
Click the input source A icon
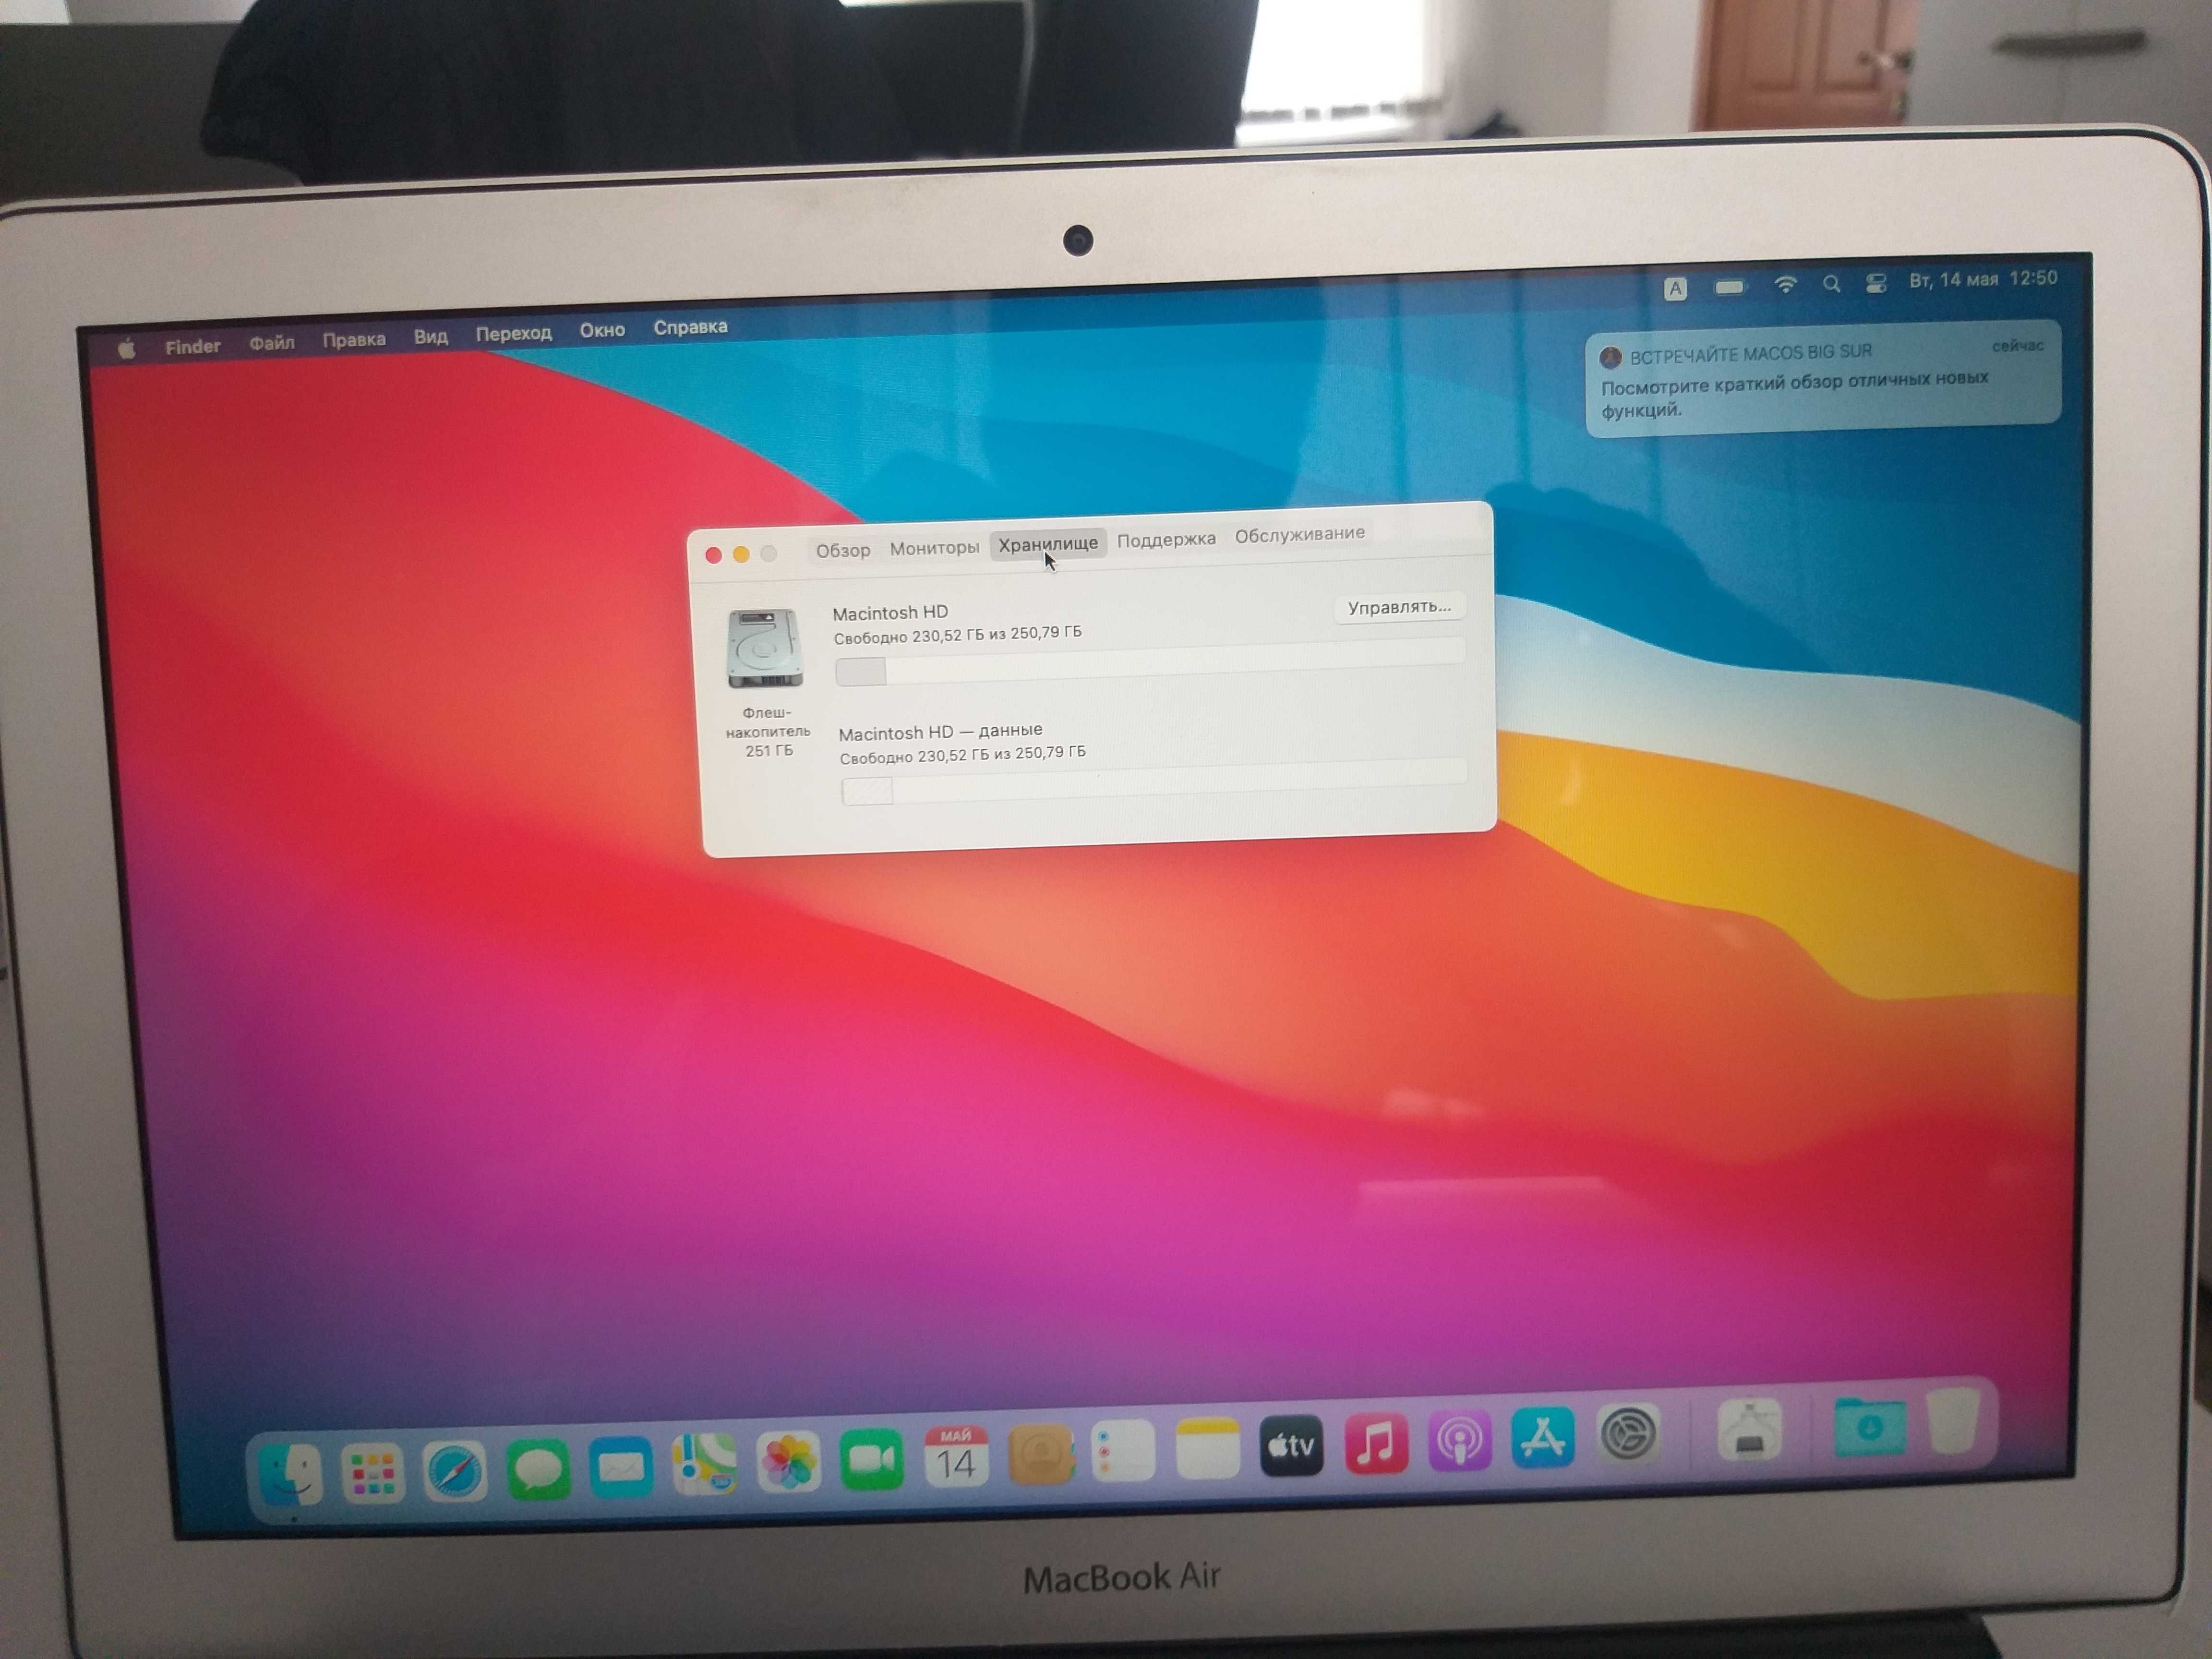[1676, 289]
